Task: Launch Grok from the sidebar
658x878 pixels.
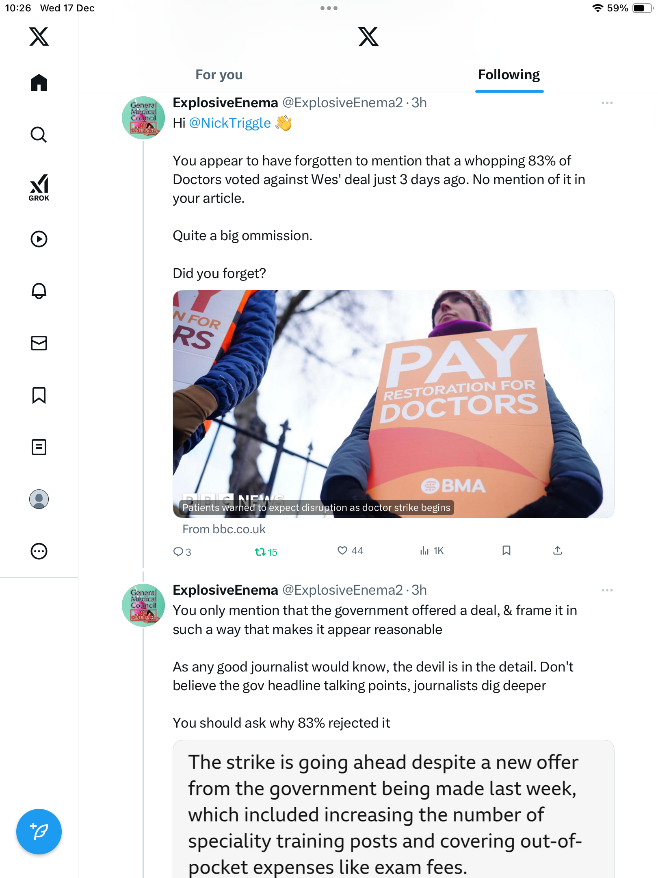Action: point(39,187)
